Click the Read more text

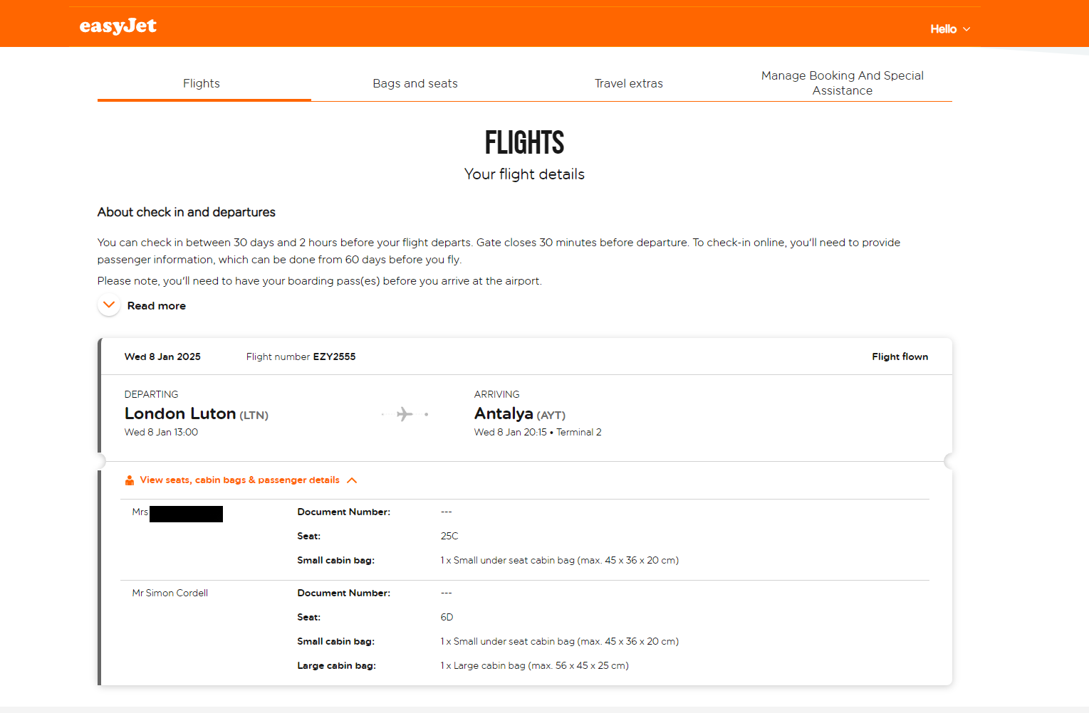click(x=157, y=306)
